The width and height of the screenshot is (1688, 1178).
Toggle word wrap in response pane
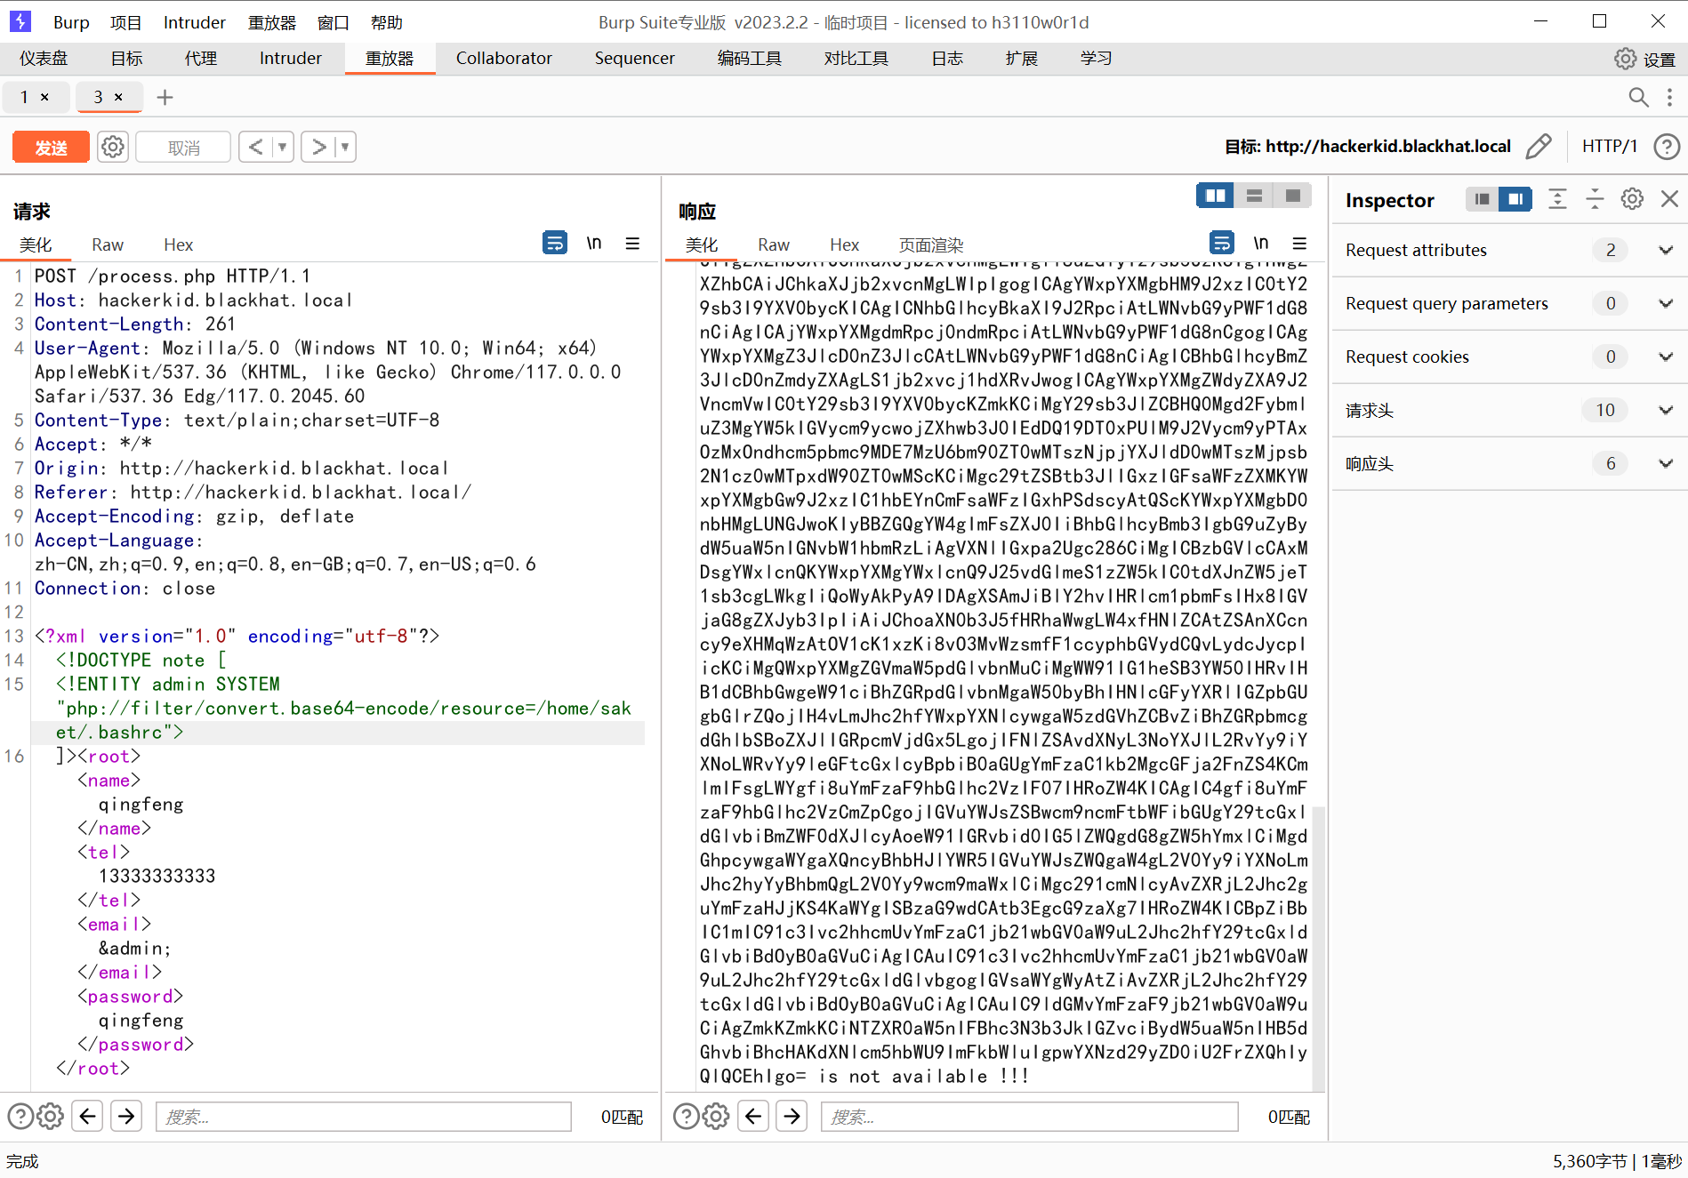click(1222, 243)
